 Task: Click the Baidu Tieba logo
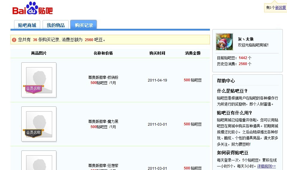pos(32,8)
